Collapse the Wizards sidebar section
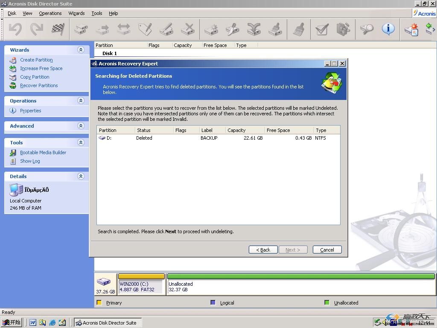This screenshot has height=328, width=437. point(81,50)
